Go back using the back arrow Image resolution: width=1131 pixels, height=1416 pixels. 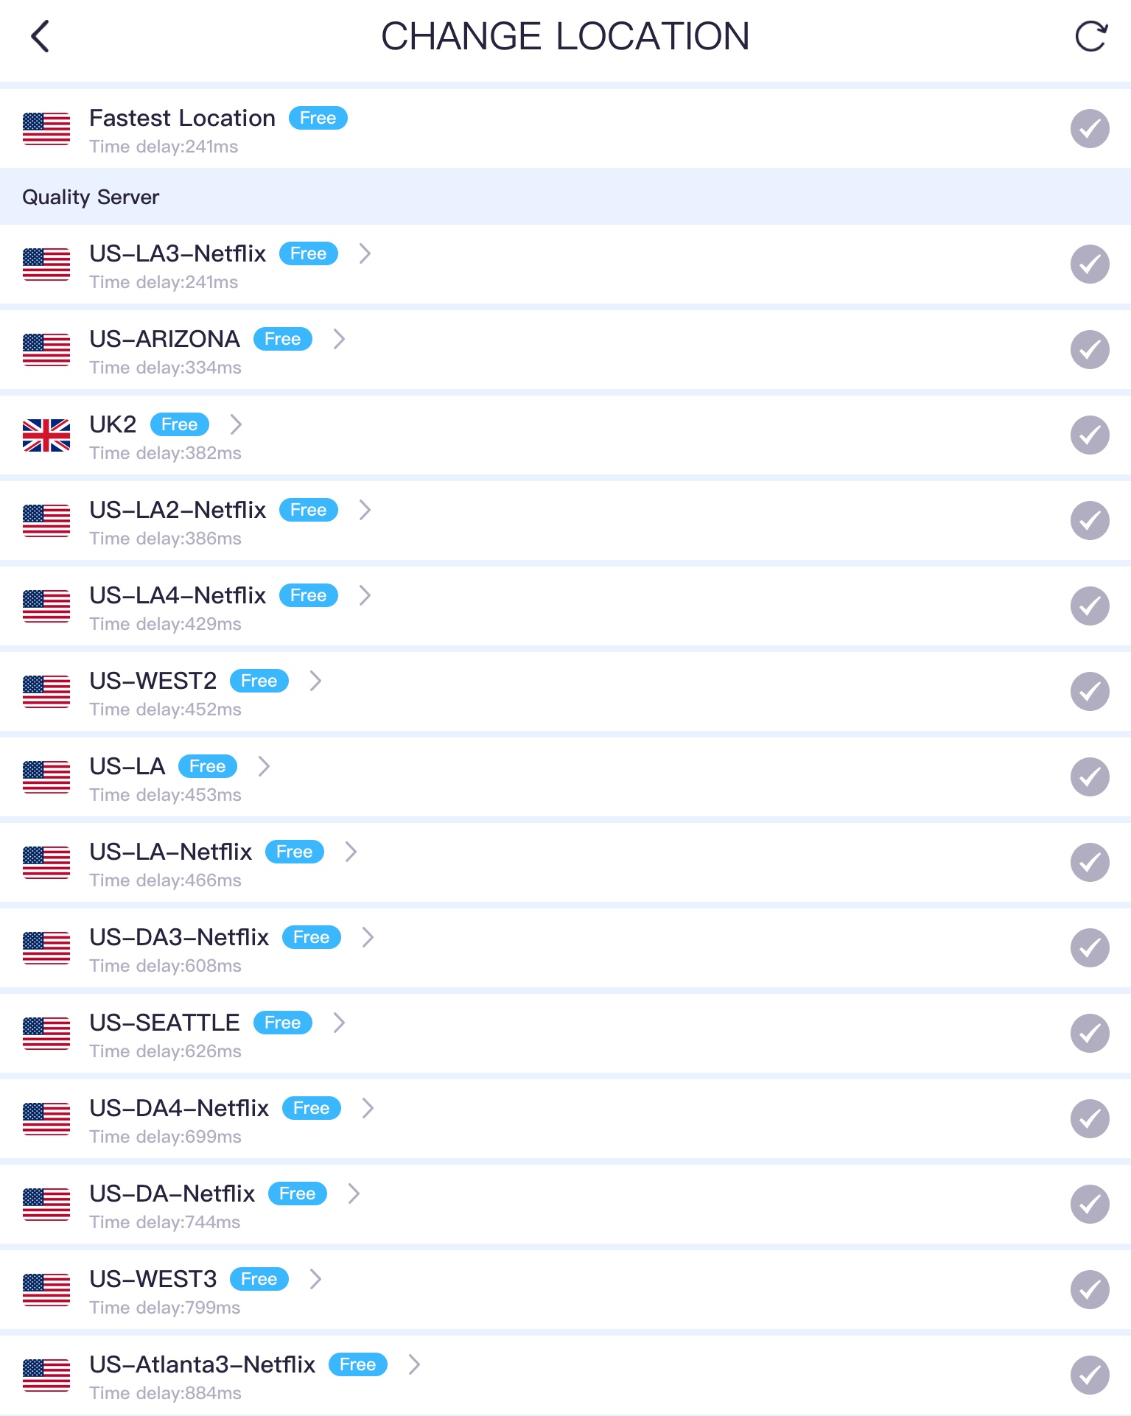pos(41,36)
